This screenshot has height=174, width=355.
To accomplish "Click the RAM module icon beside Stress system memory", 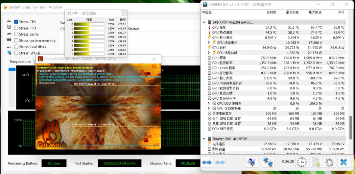I will pos(9,40).
